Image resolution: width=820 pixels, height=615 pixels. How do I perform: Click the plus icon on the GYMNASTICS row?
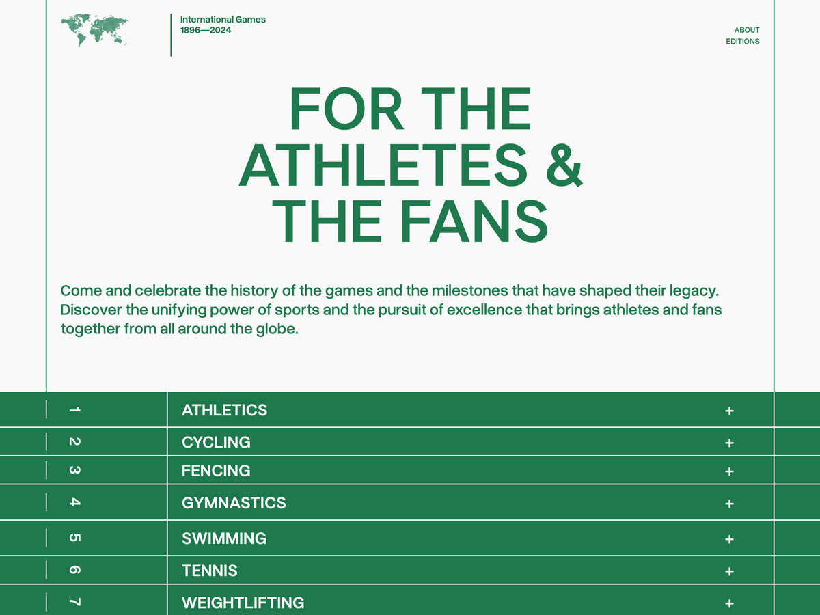pyautogui.click(x=729, y=503)
